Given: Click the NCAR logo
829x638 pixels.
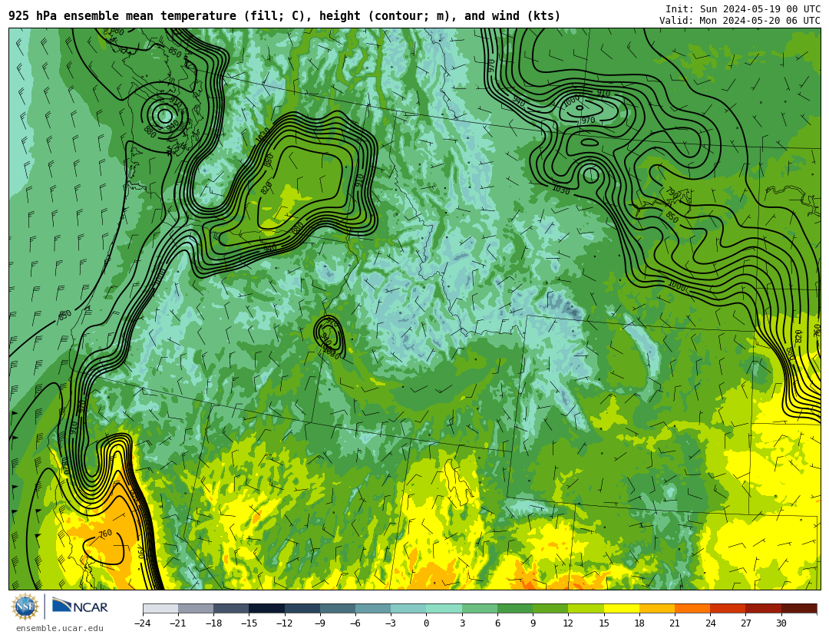Looking at the screenshot, I should (x=80, y=606).
